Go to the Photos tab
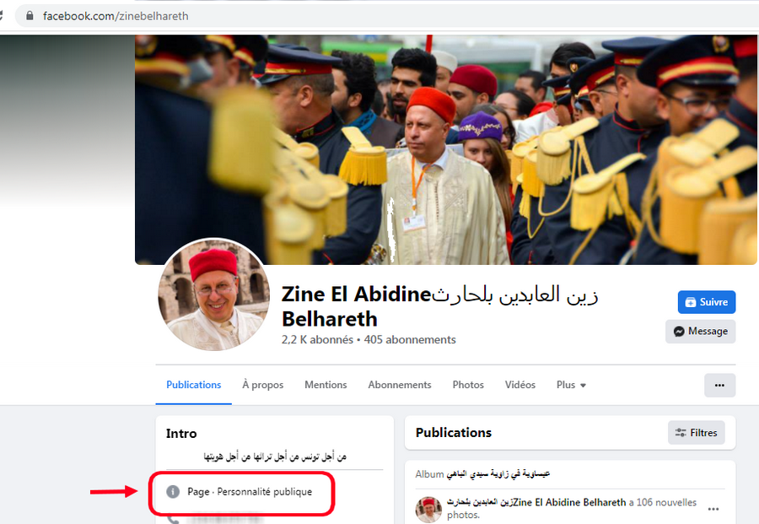The image size is (759, 524). click(x=468, y=385)
